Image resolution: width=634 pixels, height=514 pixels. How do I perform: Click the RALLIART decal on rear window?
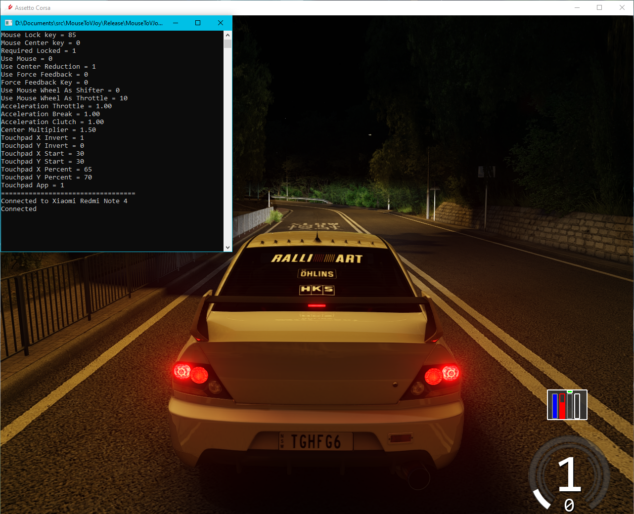(x=317, y=258)
